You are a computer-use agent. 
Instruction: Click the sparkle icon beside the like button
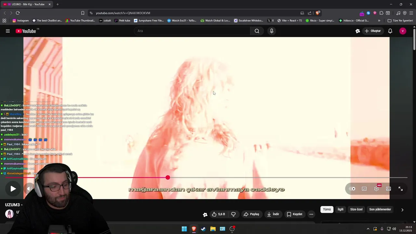click(205, 214)
